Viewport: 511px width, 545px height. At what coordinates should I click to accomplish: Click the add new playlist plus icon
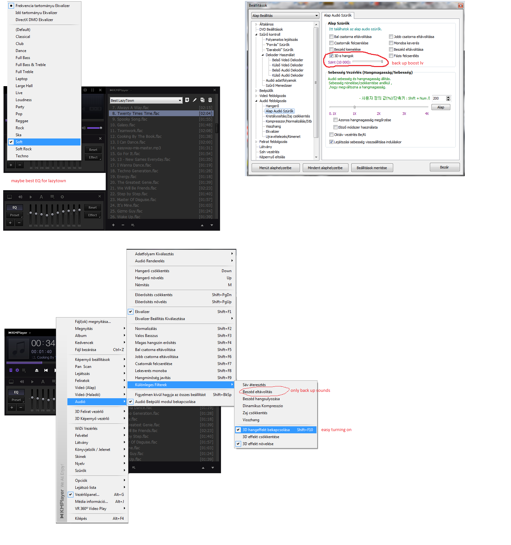[x=187, y=100]
